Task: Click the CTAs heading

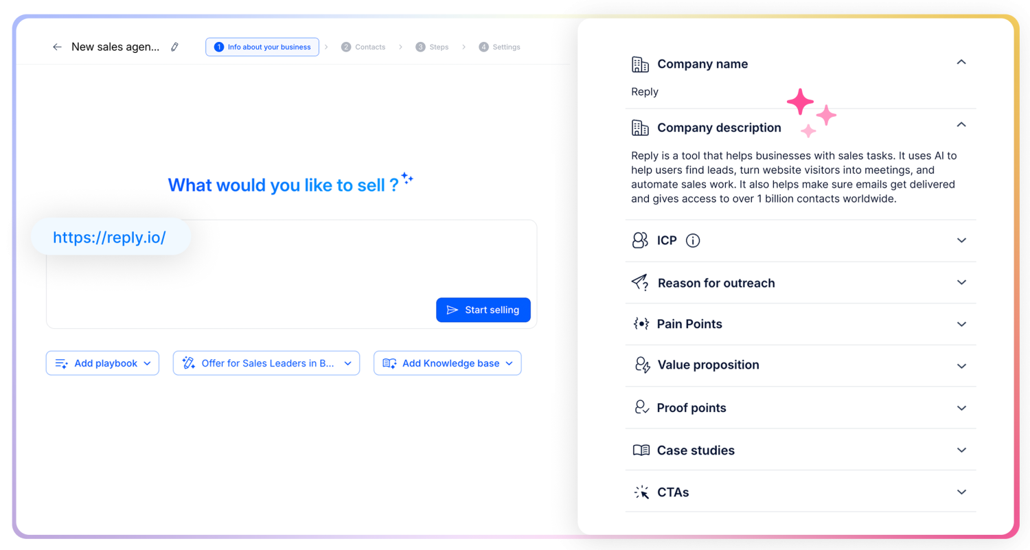Action: tap(673, 492)
